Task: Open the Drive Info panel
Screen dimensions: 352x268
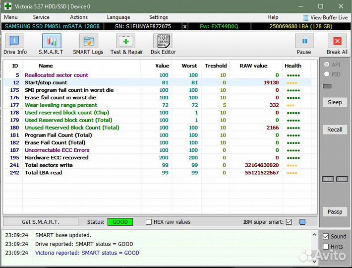Action: (15, 44)
